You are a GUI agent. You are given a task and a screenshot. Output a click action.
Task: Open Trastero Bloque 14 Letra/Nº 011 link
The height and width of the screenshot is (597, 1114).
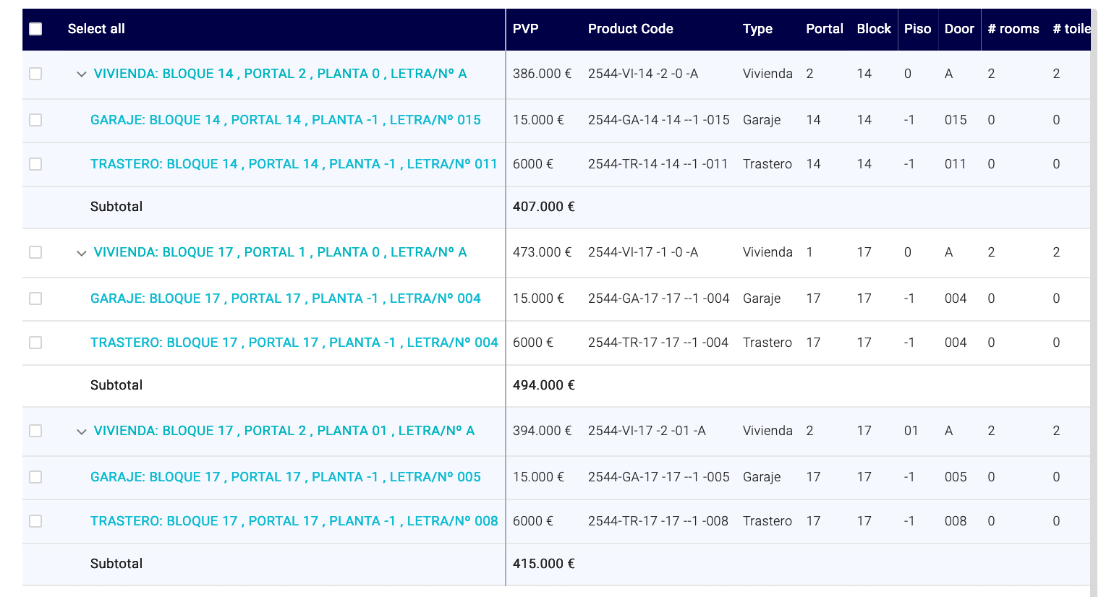[294, 164]
